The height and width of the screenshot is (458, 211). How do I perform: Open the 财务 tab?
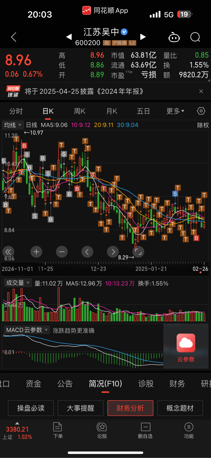(177, 383)
